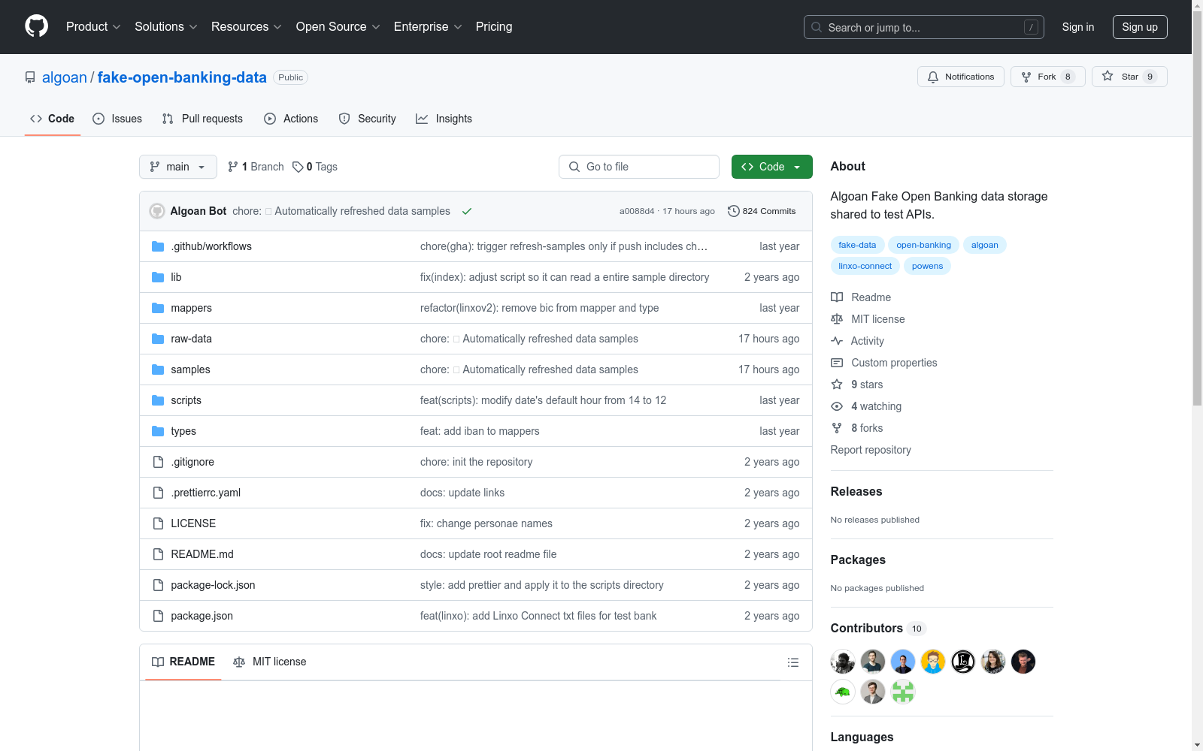Image resolution: width=1203 pixels, height=751 pixels.
Task: View 9 stars stargazers
Action: tap(857, 385)
